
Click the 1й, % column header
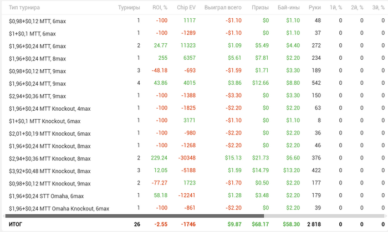click(x=335, y=8)
